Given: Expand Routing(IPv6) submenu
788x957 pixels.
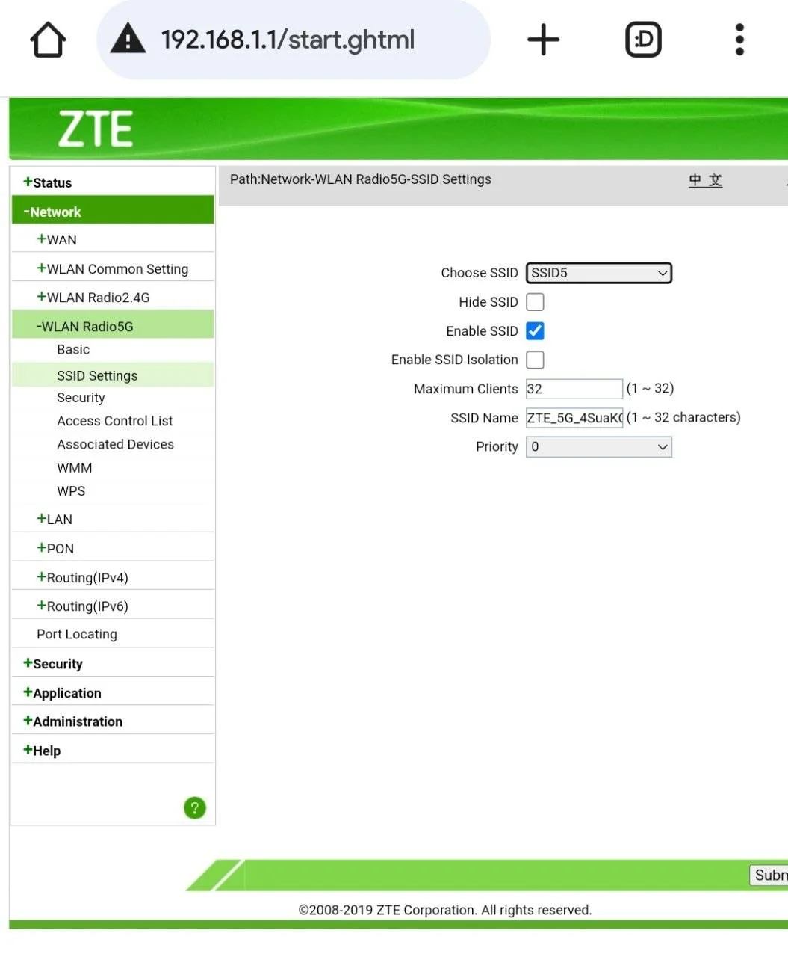Looking at the screenshot, I should [82, 606].
